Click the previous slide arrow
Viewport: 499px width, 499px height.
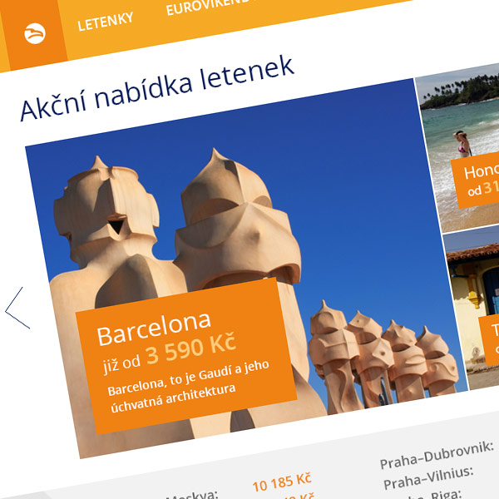pos(17,308)
